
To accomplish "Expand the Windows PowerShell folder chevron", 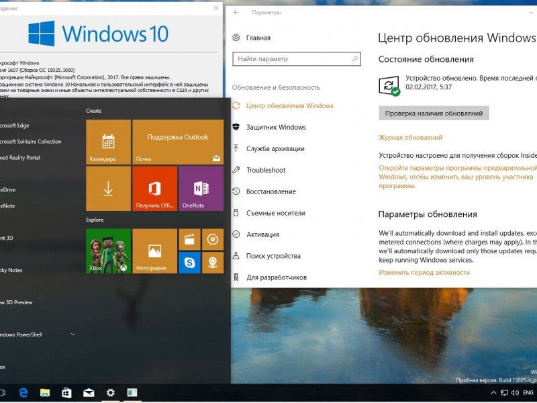I will click(72, 334).
